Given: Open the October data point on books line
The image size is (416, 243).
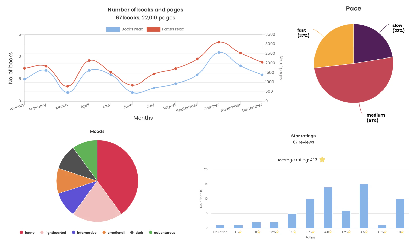Looking at the screenshot, I should [219, 52].
